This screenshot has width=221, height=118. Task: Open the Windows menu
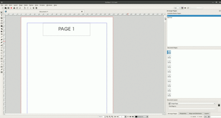pos(49,5)
